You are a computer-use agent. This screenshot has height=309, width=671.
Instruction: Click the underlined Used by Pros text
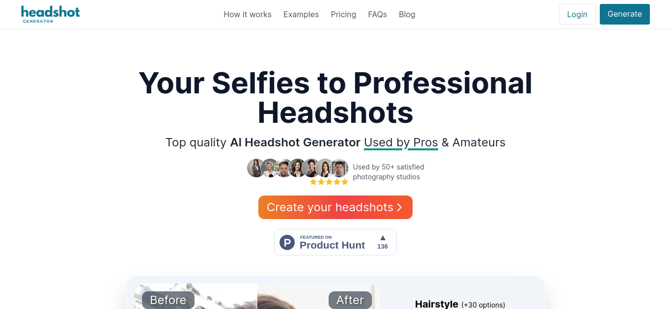(x=401, y=142)
